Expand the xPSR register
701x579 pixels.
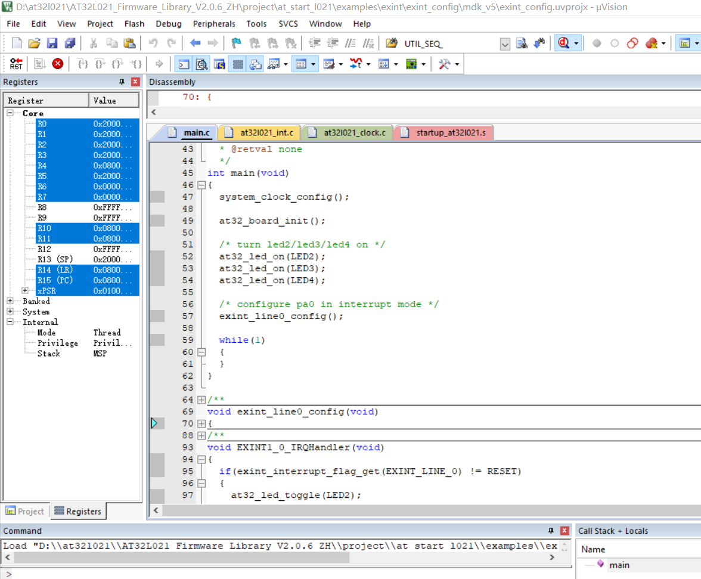(25, 290)
